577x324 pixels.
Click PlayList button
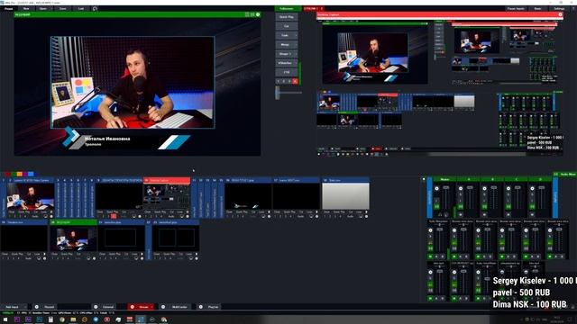click(x=213, y=307)
